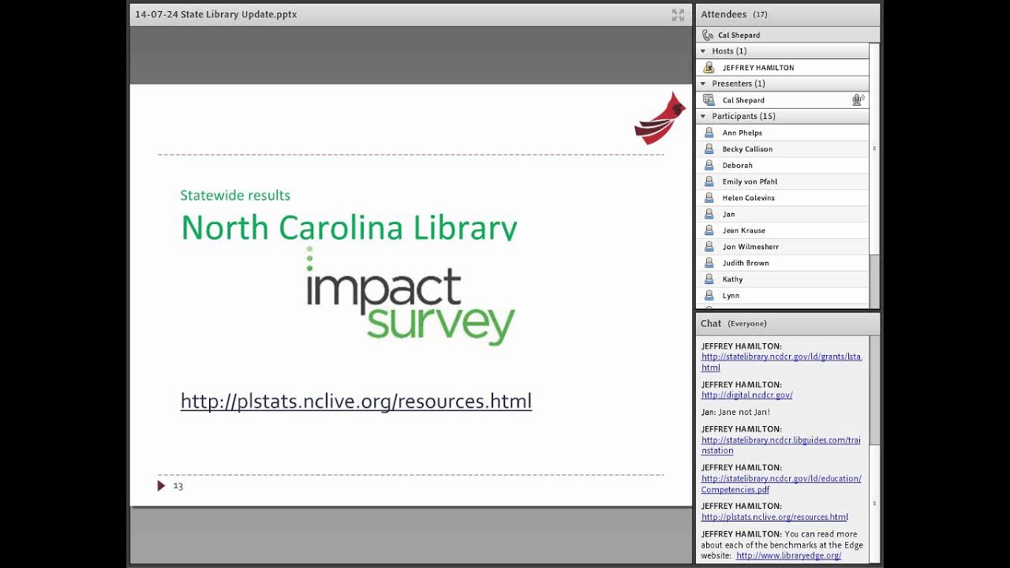Select the participant icon next to Lynn
Screen dimensions: 1010x568
pyautogui.click(x=709, y=296)
